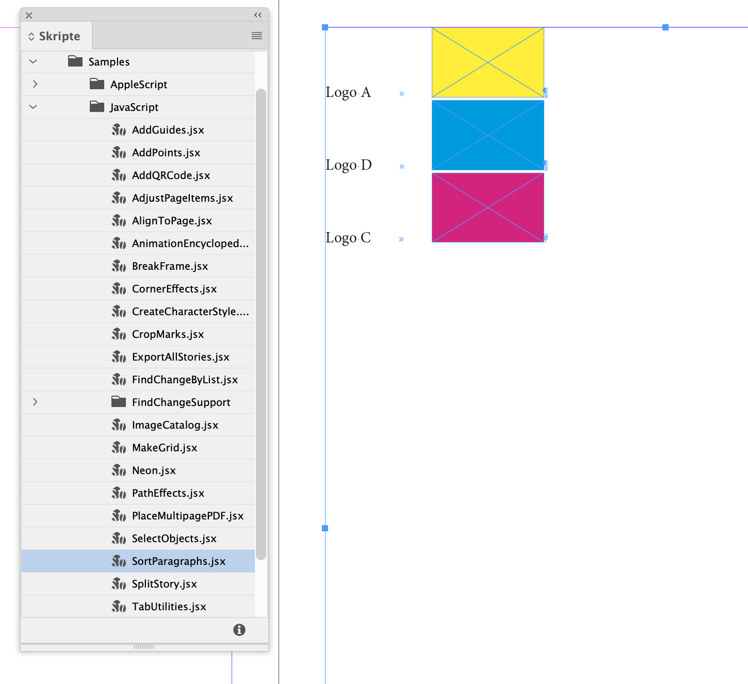748x684 pixels.
Task: Click the PathEffects.jsx script icon
Action: (119, 493)
